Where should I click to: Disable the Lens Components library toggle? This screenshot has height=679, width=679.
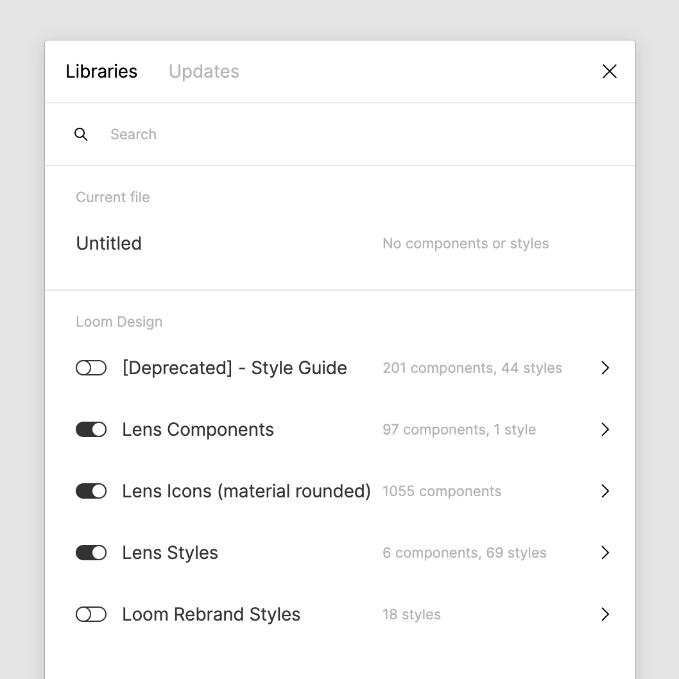click(91, 429)
